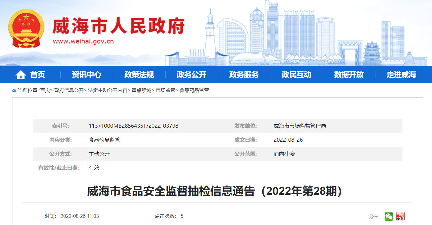Click 重点领域 breadcrumb link
This screenshot has height=225, width=432.
pos(141,90)
